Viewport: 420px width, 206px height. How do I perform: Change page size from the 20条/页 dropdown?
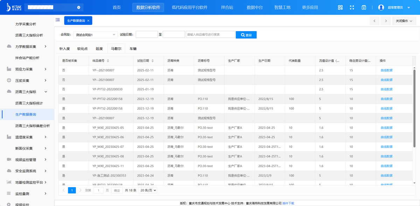148,190
